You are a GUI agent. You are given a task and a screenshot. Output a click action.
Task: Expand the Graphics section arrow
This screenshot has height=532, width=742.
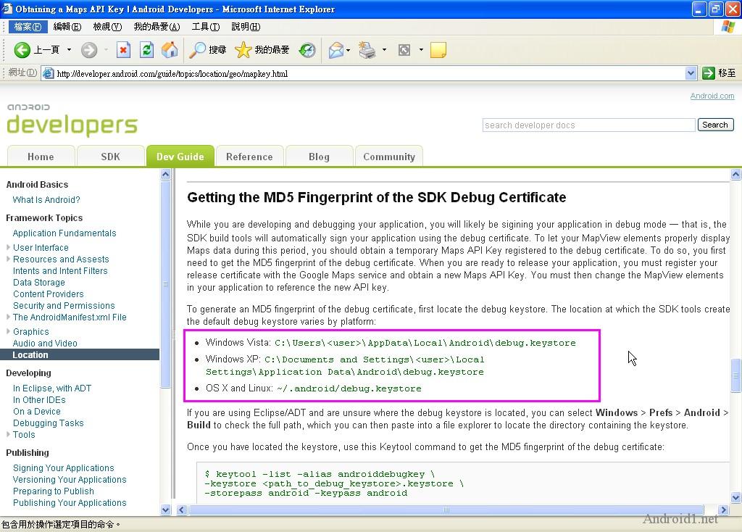tap(8, 332)
